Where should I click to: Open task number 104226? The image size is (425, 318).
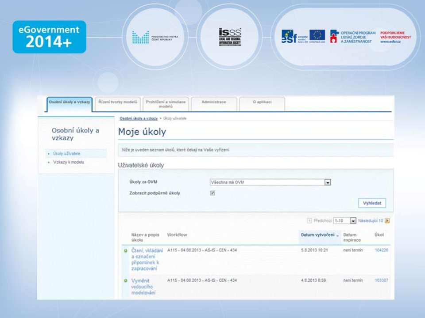tap(381, 250)
